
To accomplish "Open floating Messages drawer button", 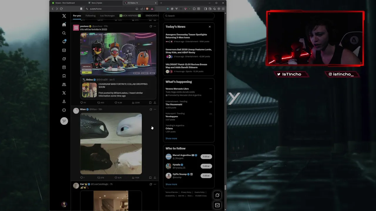I will coord(217,205).
